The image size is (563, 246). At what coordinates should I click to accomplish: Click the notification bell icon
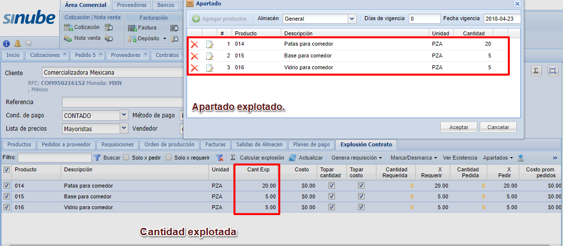pyautogui.click(x=18, y=43)
